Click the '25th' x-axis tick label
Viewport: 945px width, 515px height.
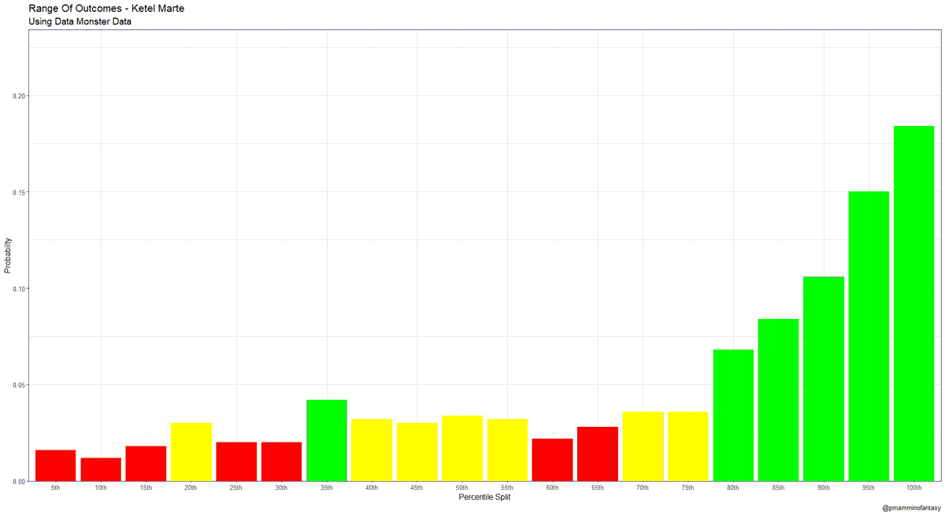[236, 488]
